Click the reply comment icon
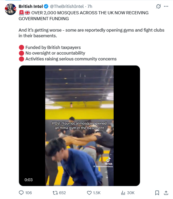The image size is (173, 199). 21,193
